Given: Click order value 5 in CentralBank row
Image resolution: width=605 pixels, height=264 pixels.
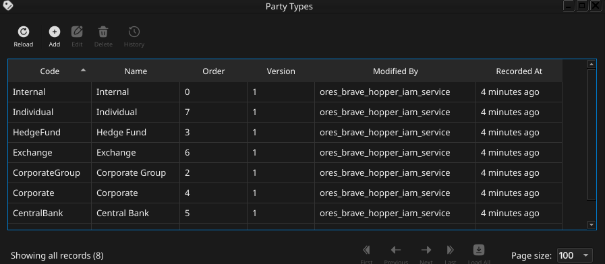Looking at the screenshot, I should coord(213,213).
